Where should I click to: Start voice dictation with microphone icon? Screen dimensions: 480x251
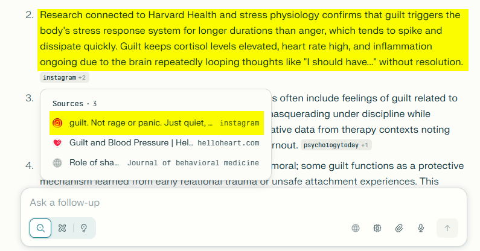tap(421, 228)
